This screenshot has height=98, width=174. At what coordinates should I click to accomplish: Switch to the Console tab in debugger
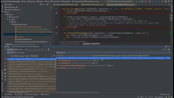(x=19, y=50)
